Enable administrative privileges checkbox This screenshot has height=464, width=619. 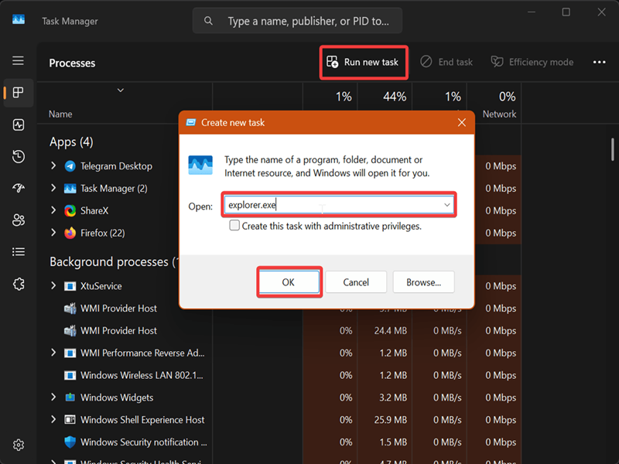234,225
